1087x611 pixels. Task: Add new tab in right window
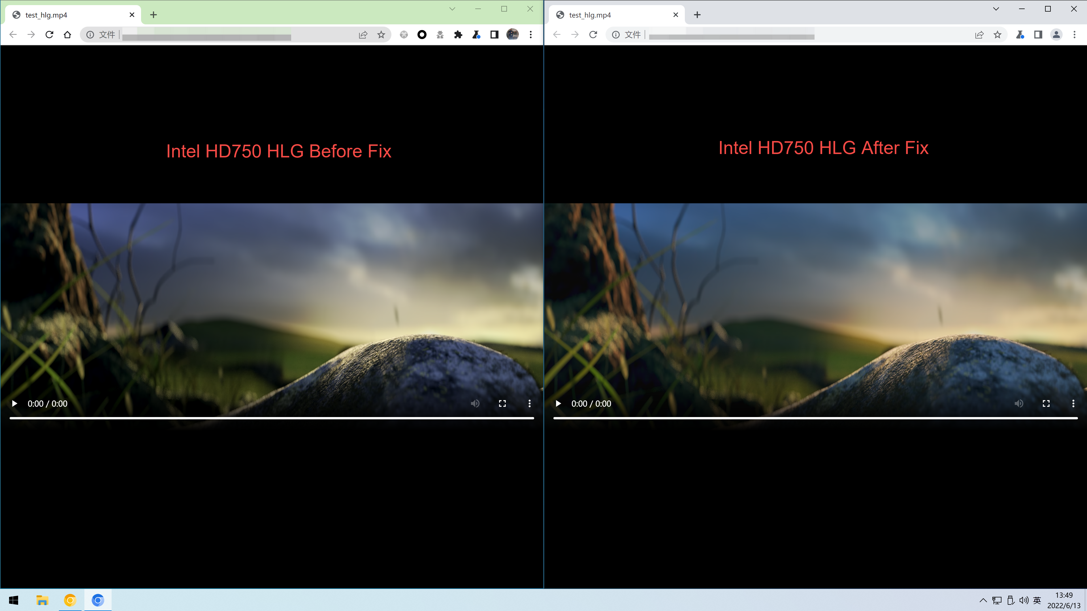click(698, 15)
